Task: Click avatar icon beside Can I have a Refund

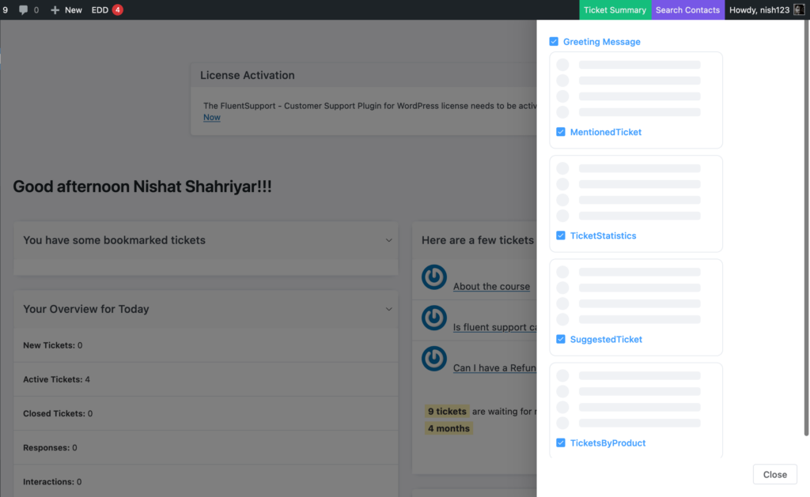Action: pos(434,359)
